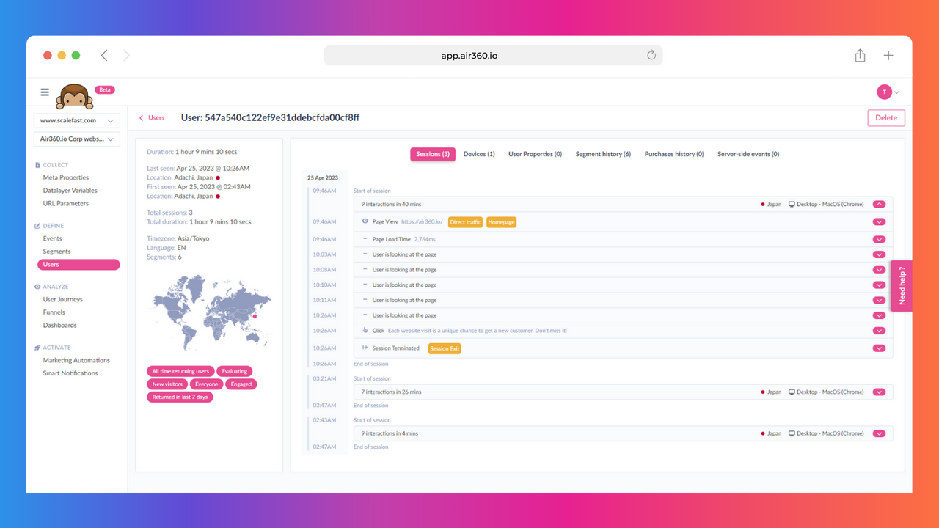Open account dropdown arrow beside avatar
Screen dimensions: 939x528
896,92
